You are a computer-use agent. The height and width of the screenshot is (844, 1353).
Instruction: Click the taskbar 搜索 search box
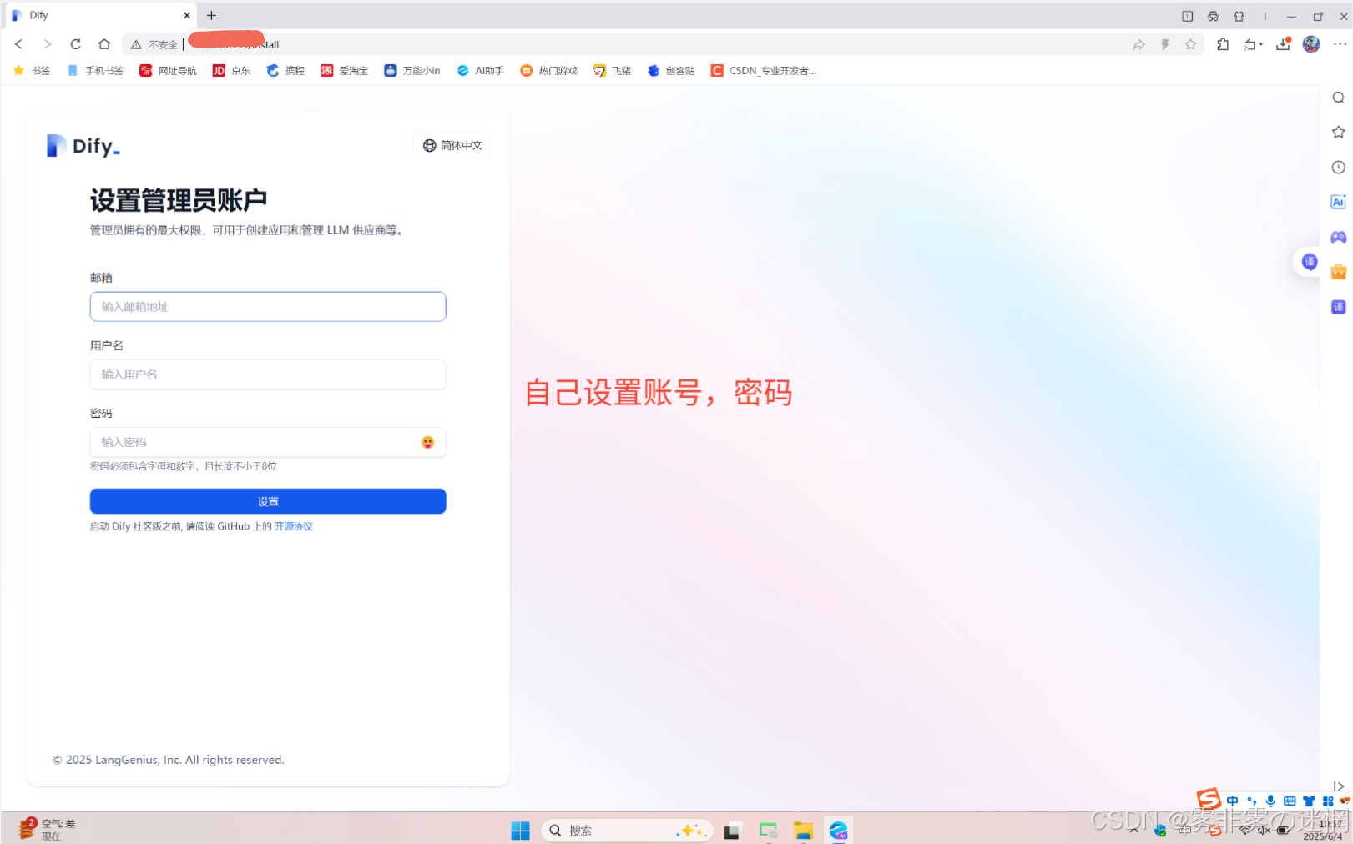(627, 831)
